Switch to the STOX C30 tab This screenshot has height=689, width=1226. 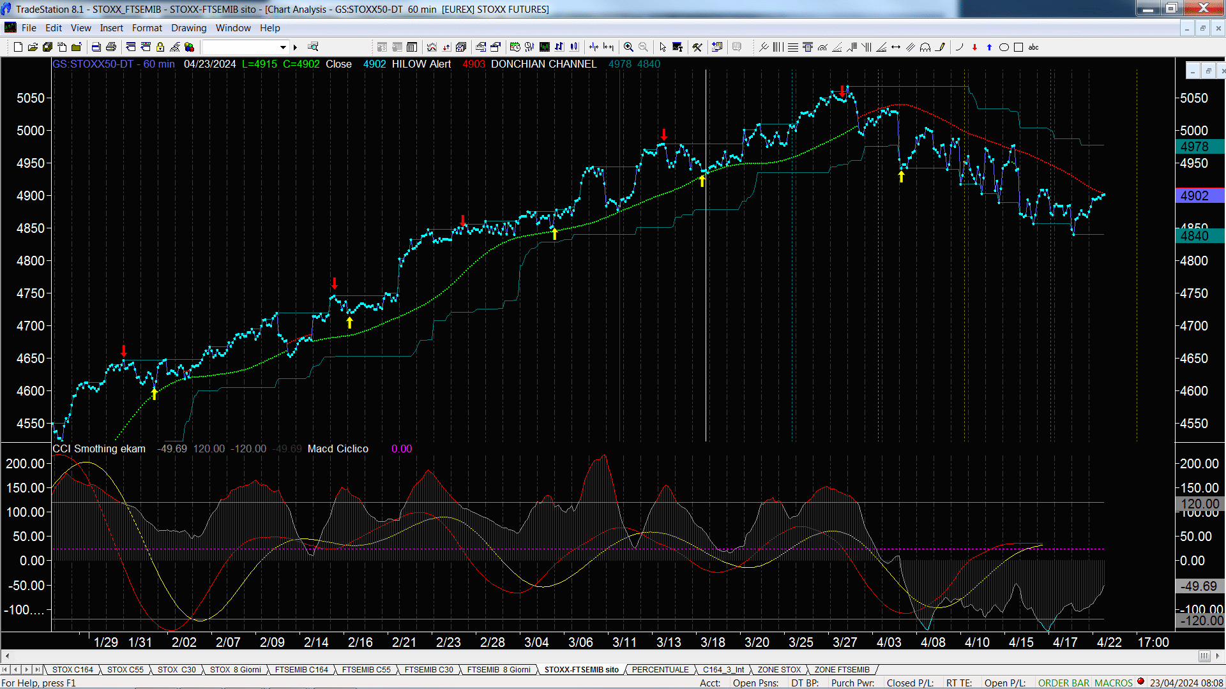pos(176,670)
